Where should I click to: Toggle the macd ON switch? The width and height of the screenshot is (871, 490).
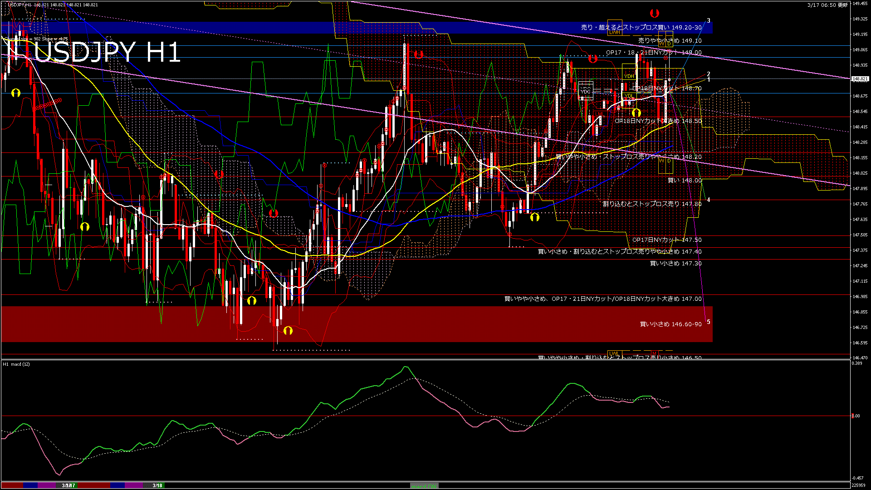[x=424, y=486]
